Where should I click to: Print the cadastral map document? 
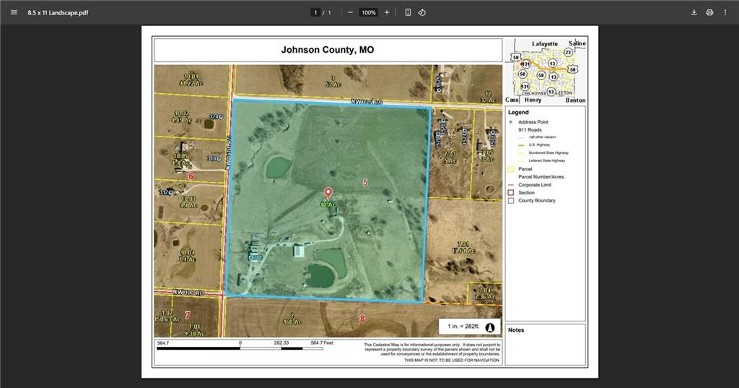click(710, 12)
